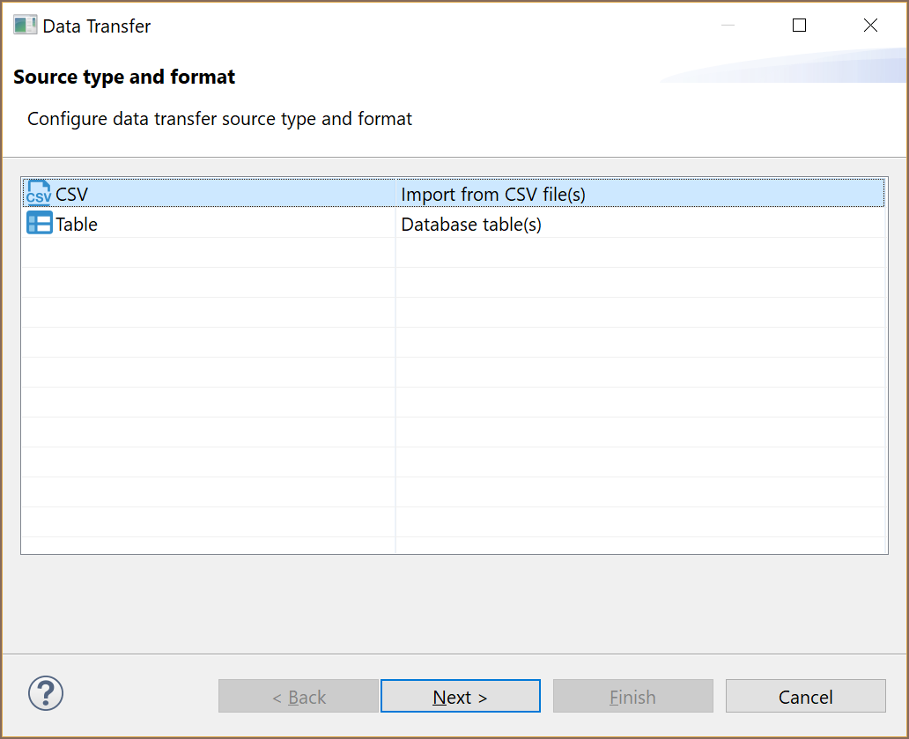
Task: Click the Table grid icon
Action: (x=39, y=224)
